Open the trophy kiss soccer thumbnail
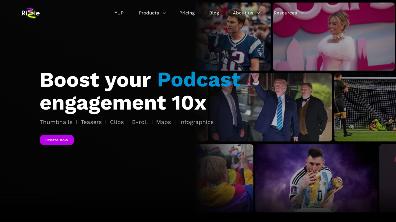Image resolution: width=396 pixels, height=222 pixels. [316, 178]
